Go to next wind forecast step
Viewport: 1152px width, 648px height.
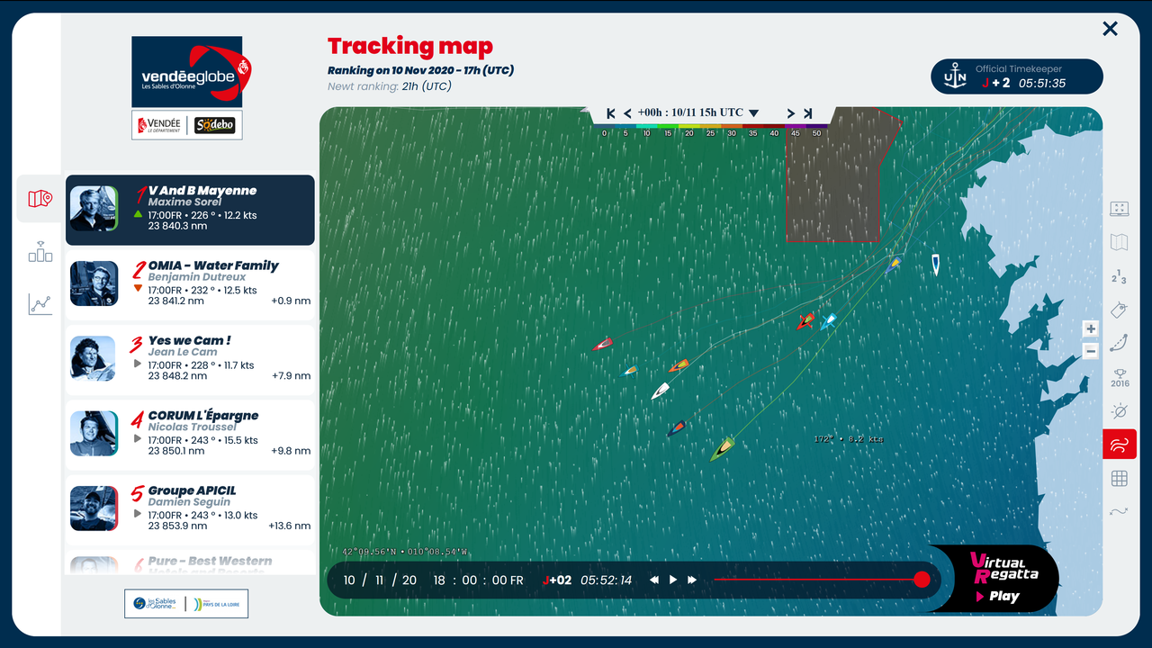pyautogui.click(x=791, y=113)
